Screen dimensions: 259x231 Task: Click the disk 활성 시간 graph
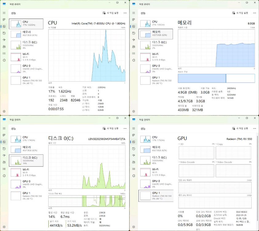click(87, 167)
